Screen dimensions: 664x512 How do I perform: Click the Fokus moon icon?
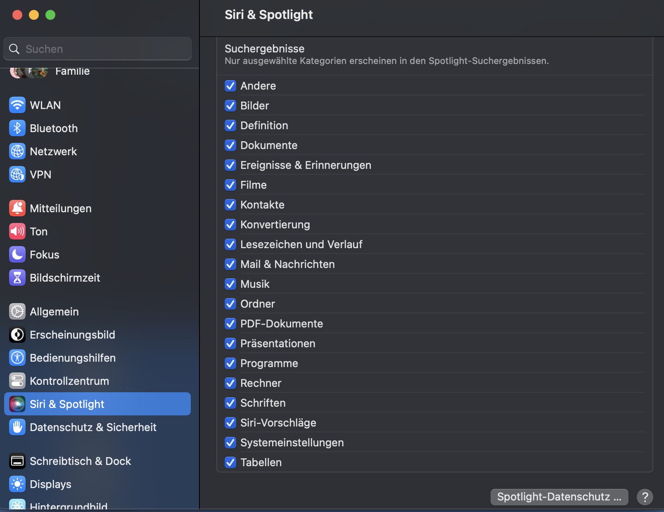coord(17,255)
